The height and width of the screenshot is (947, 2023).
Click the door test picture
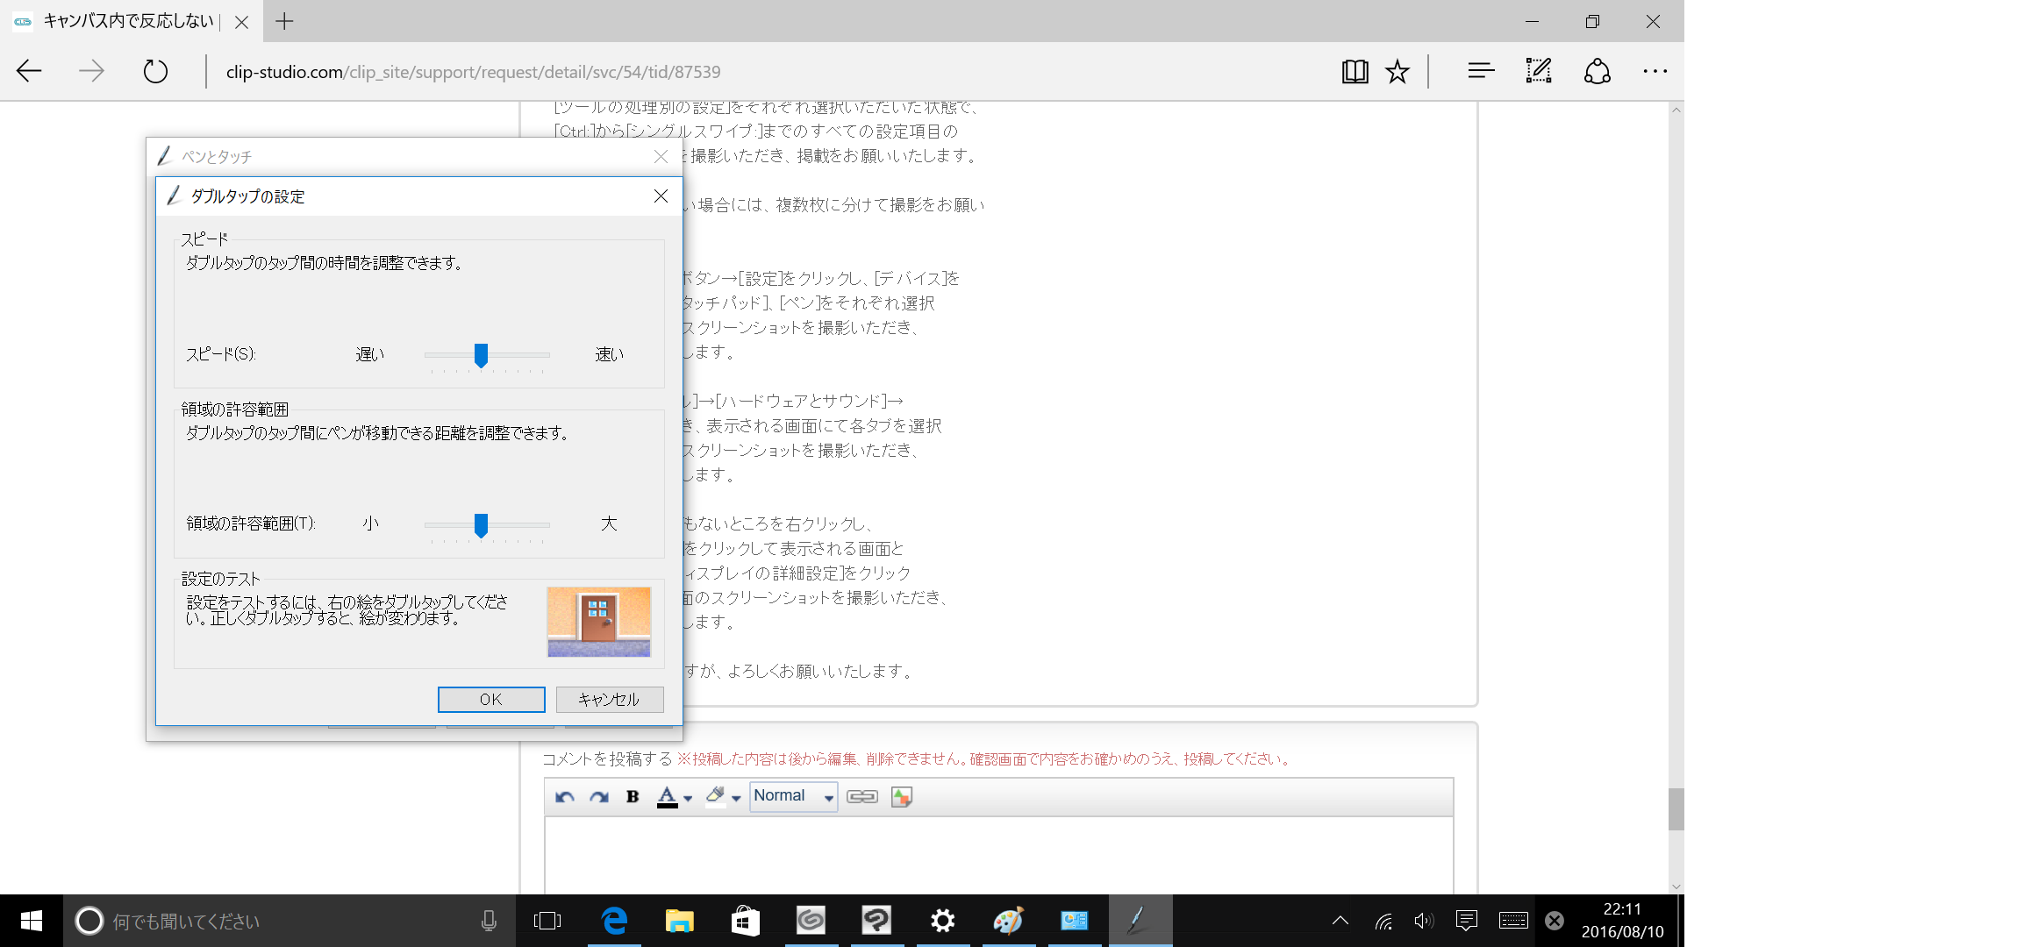(x=599, y=621)
